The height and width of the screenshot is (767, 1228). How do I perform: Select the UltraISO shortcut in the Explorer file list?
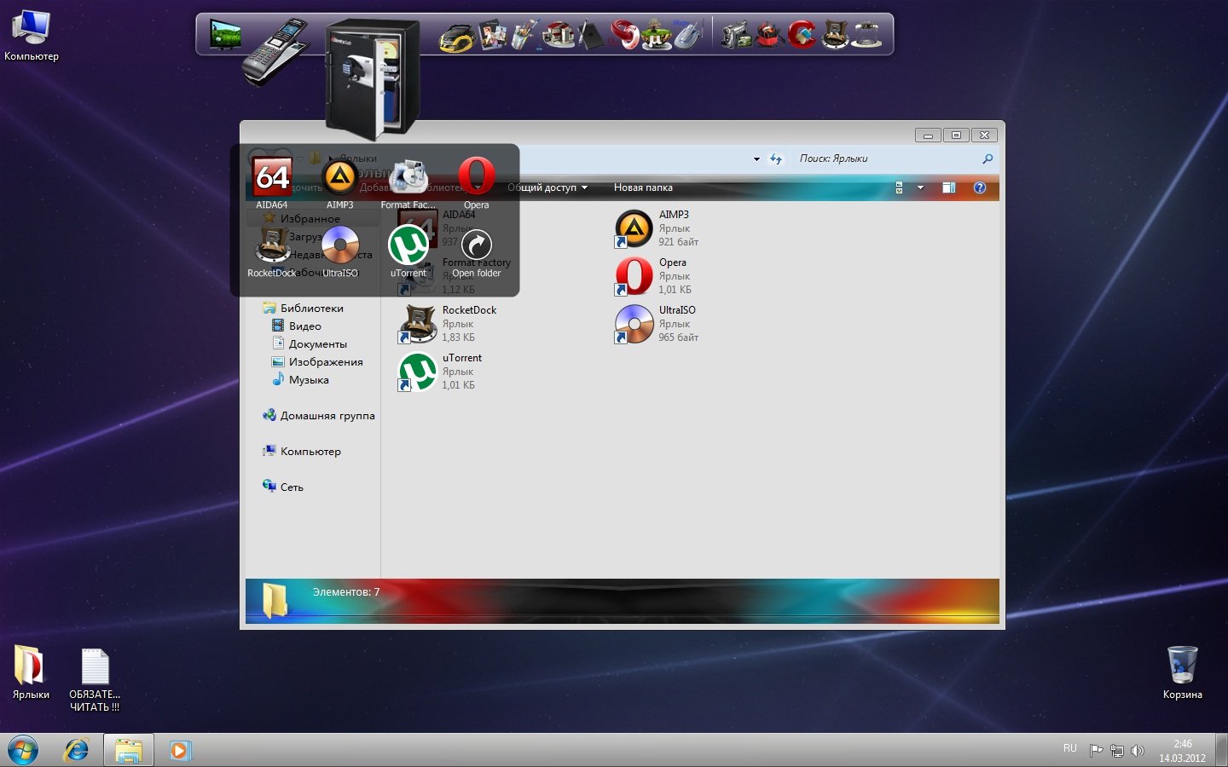(x=657, y=324)
